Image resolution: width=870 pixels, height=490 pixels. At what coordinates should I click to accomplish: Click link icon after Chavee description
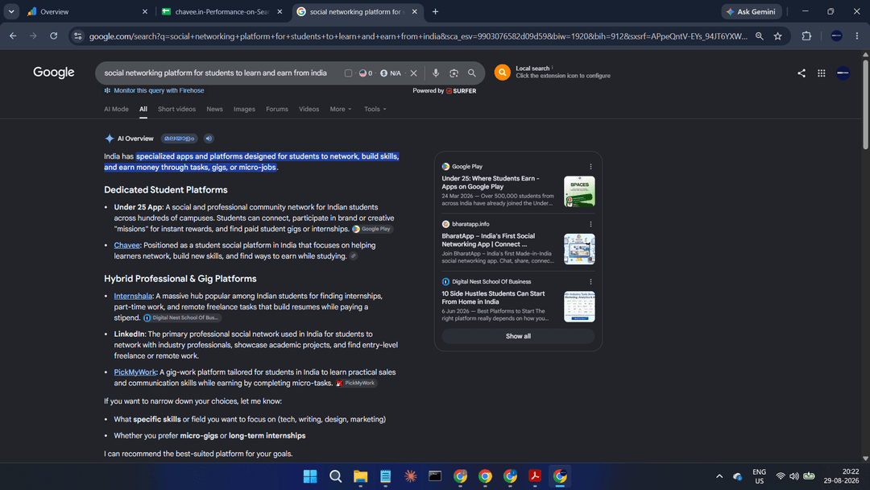[354, 255]
